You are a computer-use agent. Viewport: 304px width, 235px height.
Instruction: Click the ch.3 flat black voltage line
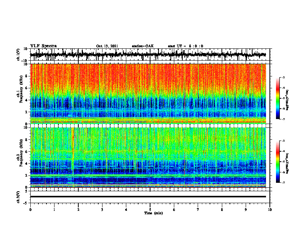(148, 197)
